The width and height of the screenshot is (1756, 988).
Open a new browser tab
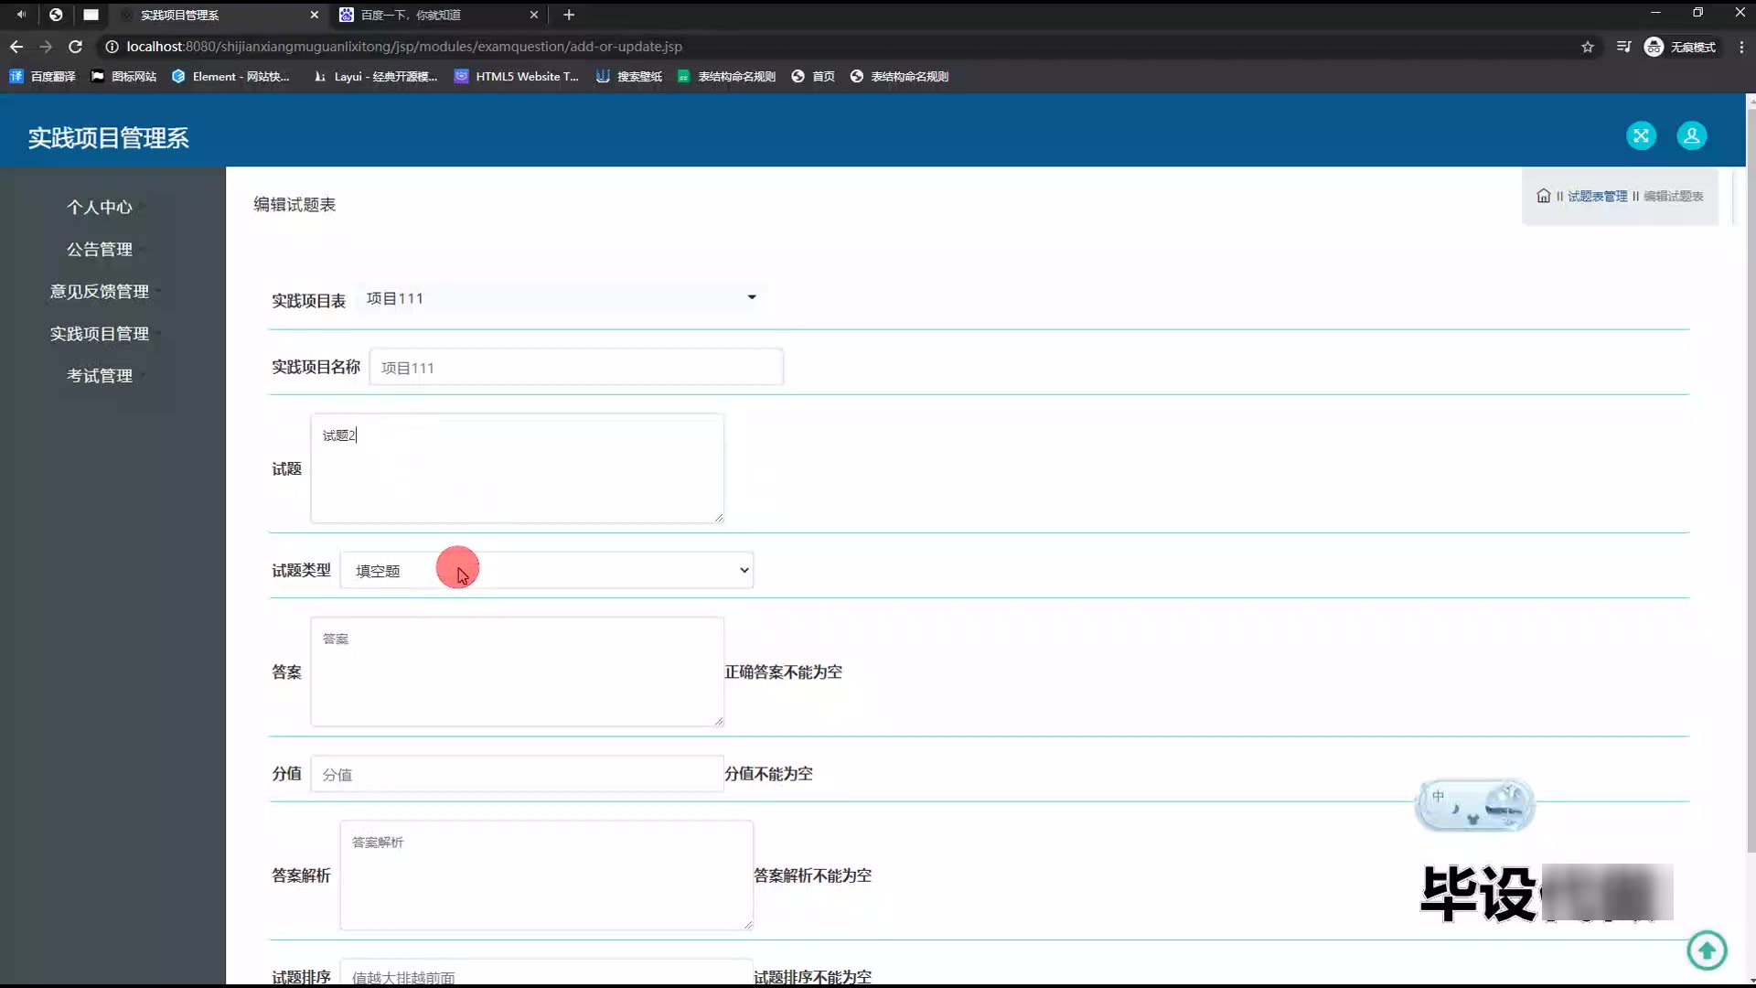[x=569, y=15]
